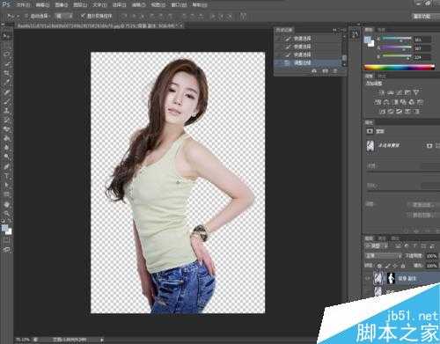
Task: Expand status bar info arrow
Action: click(102, 340)
